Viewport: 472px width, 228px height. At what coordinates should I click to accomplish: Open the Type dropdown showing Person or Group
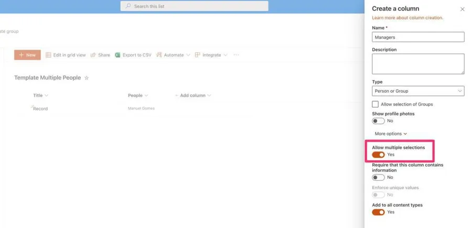[x=417, y=91]
